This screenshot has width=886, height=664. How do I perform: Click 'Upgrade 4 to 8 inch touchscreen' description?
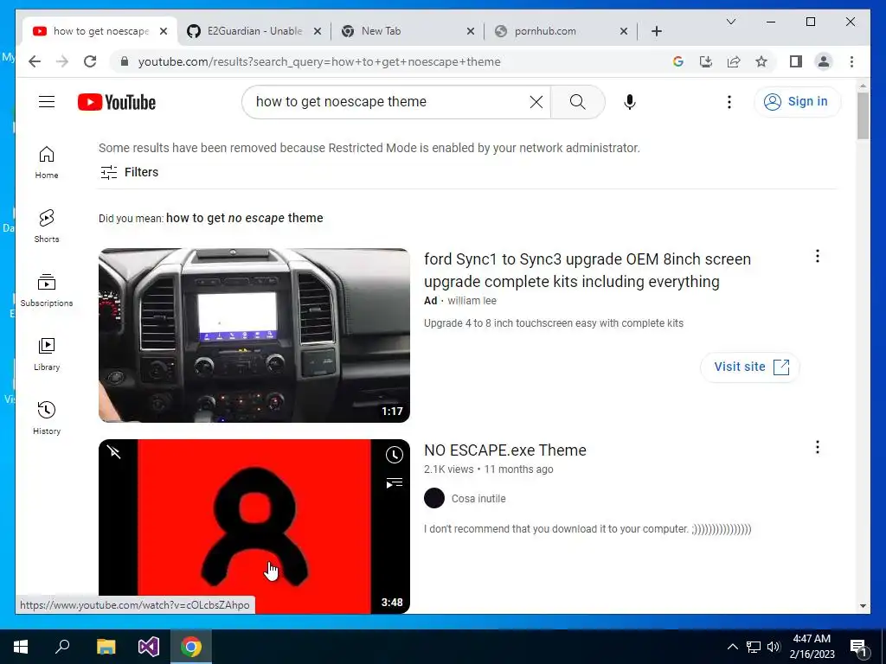pos(554,323)
